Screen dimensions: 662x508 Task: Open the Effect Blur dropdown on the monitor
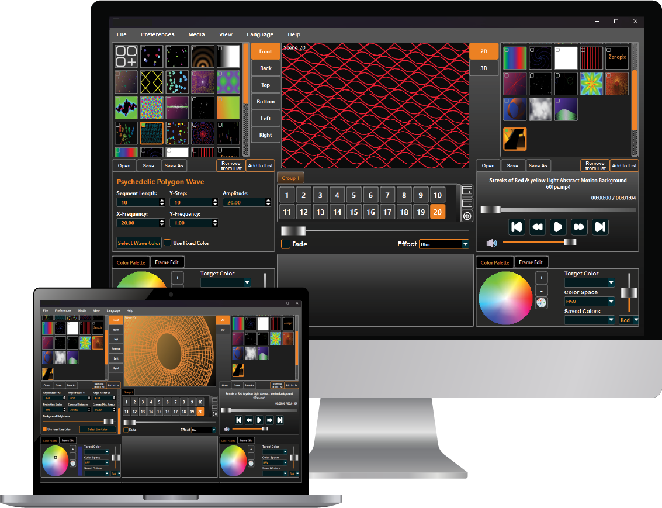click(444, 244)
